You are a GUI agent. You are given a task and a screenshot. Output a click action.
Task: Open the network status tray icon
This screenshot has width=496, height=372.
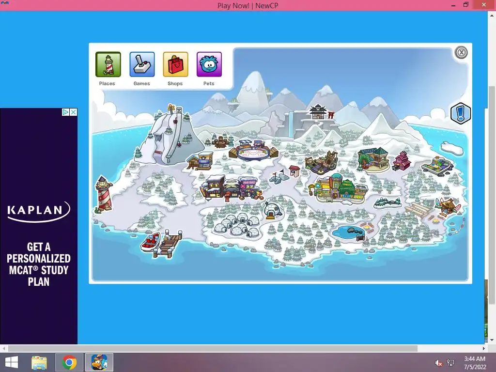pos(450,362)
